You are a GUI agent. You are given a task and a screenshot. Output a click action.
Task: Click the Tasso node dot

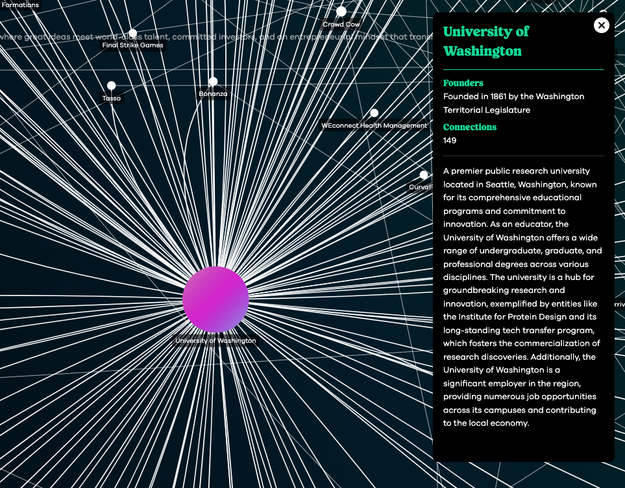[x=111, y=86]
